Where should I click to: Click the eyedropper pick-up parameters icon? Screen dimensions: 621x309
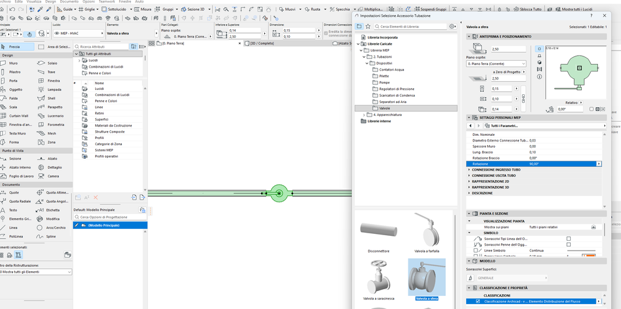(x=39, y=9)
